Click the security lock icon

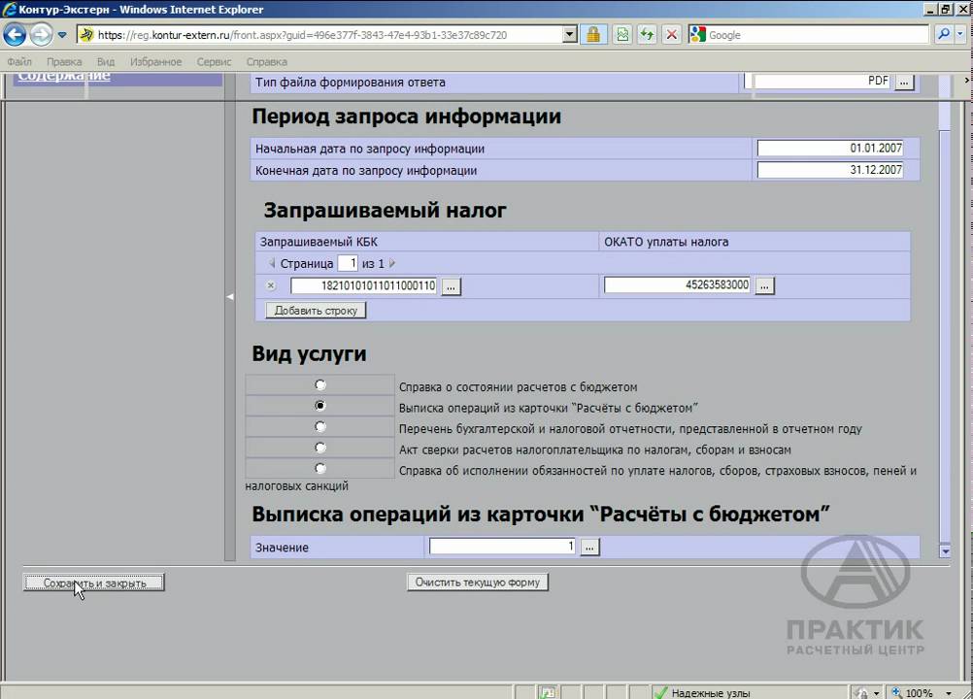coord(593,35)
